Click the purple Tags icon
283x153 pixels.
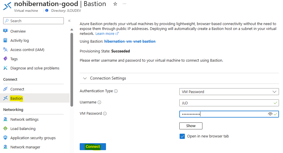[5, 59]
